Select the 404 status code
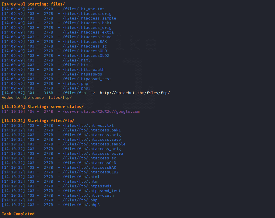 click(x=31, y=112)
